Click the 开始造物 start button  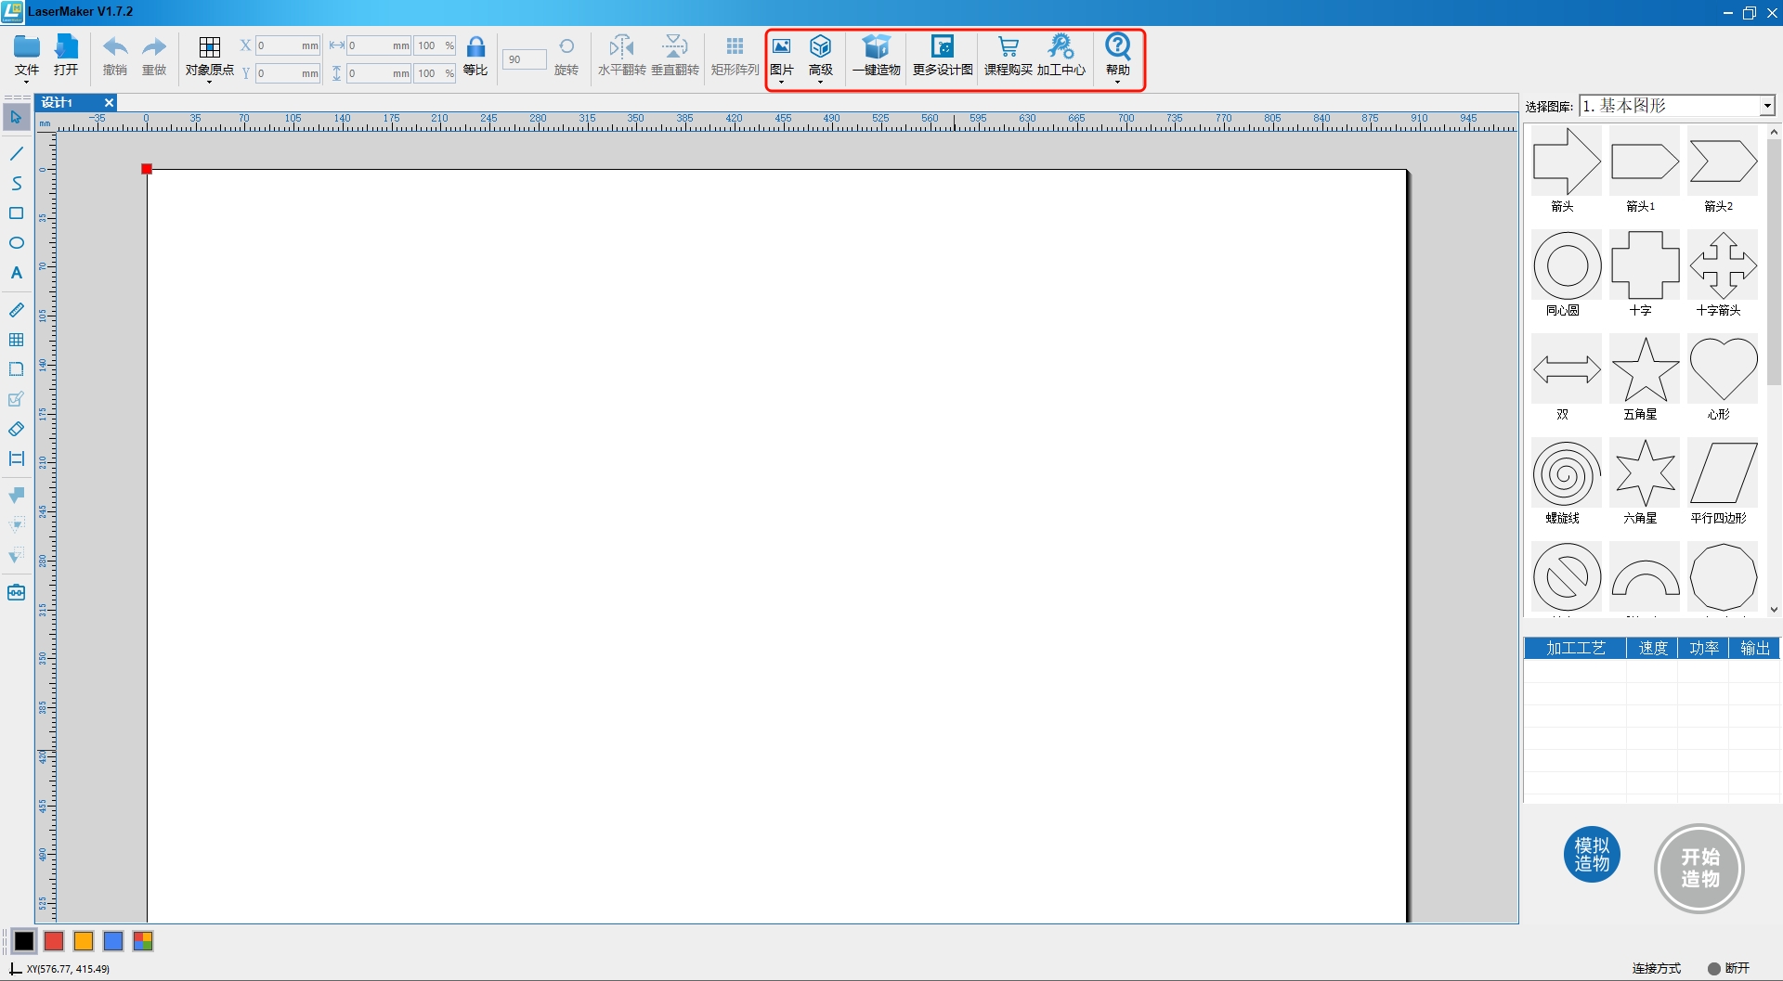pyautogui.click(x=1699, y=869)
